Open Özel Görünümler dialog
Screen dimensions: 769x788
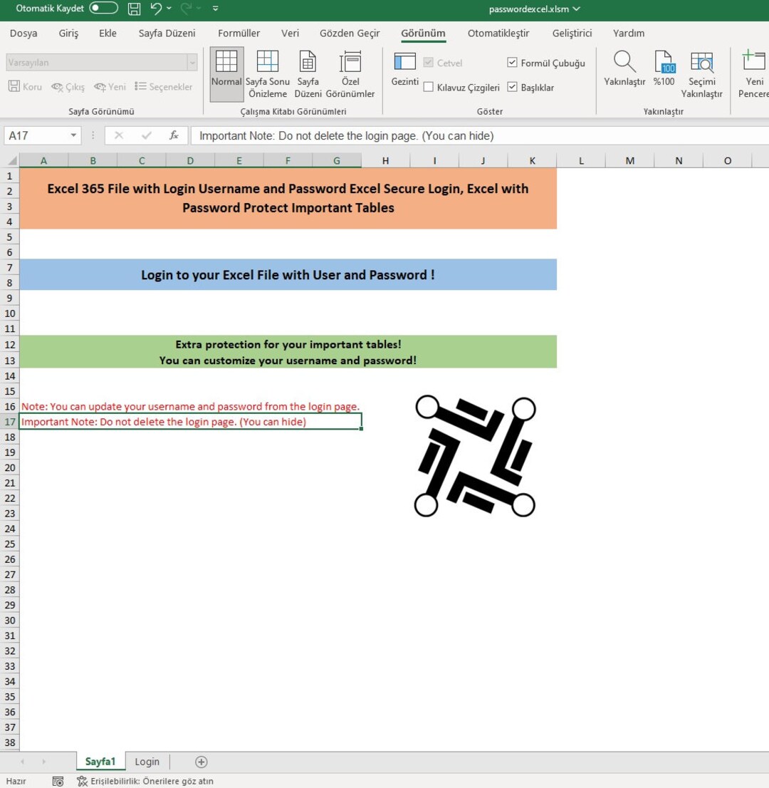(x=352, y=71)
